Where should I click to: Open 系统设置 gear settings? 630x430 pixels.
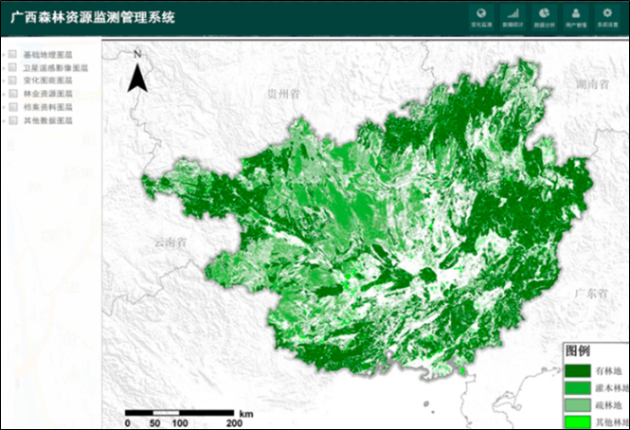(x=606, y=16)
